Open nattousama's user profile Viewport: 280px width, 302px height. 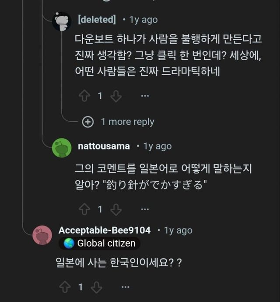pos(104,146)
